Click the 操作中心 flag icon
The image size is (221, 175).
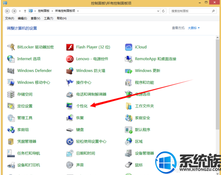70,83
